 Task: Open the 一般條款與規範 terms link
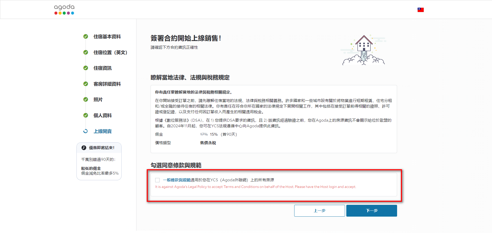tap(177, 180)
